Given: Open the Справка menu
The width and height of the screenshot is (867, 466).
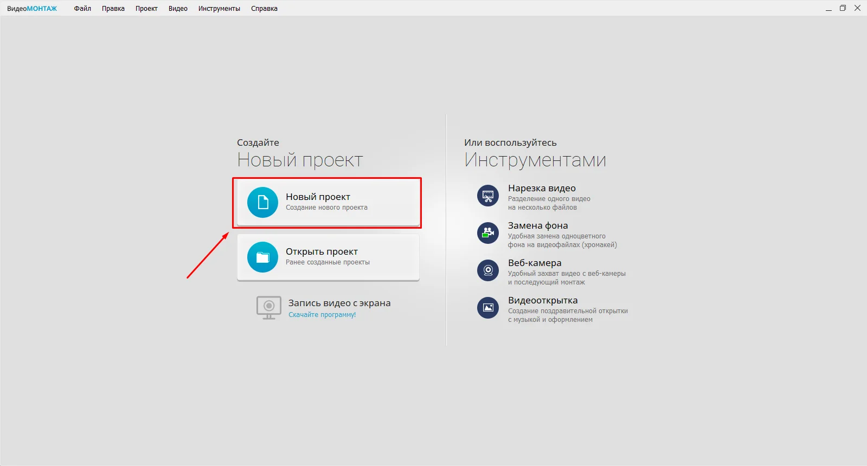Looking at the screenshot, I should [264, 9].
